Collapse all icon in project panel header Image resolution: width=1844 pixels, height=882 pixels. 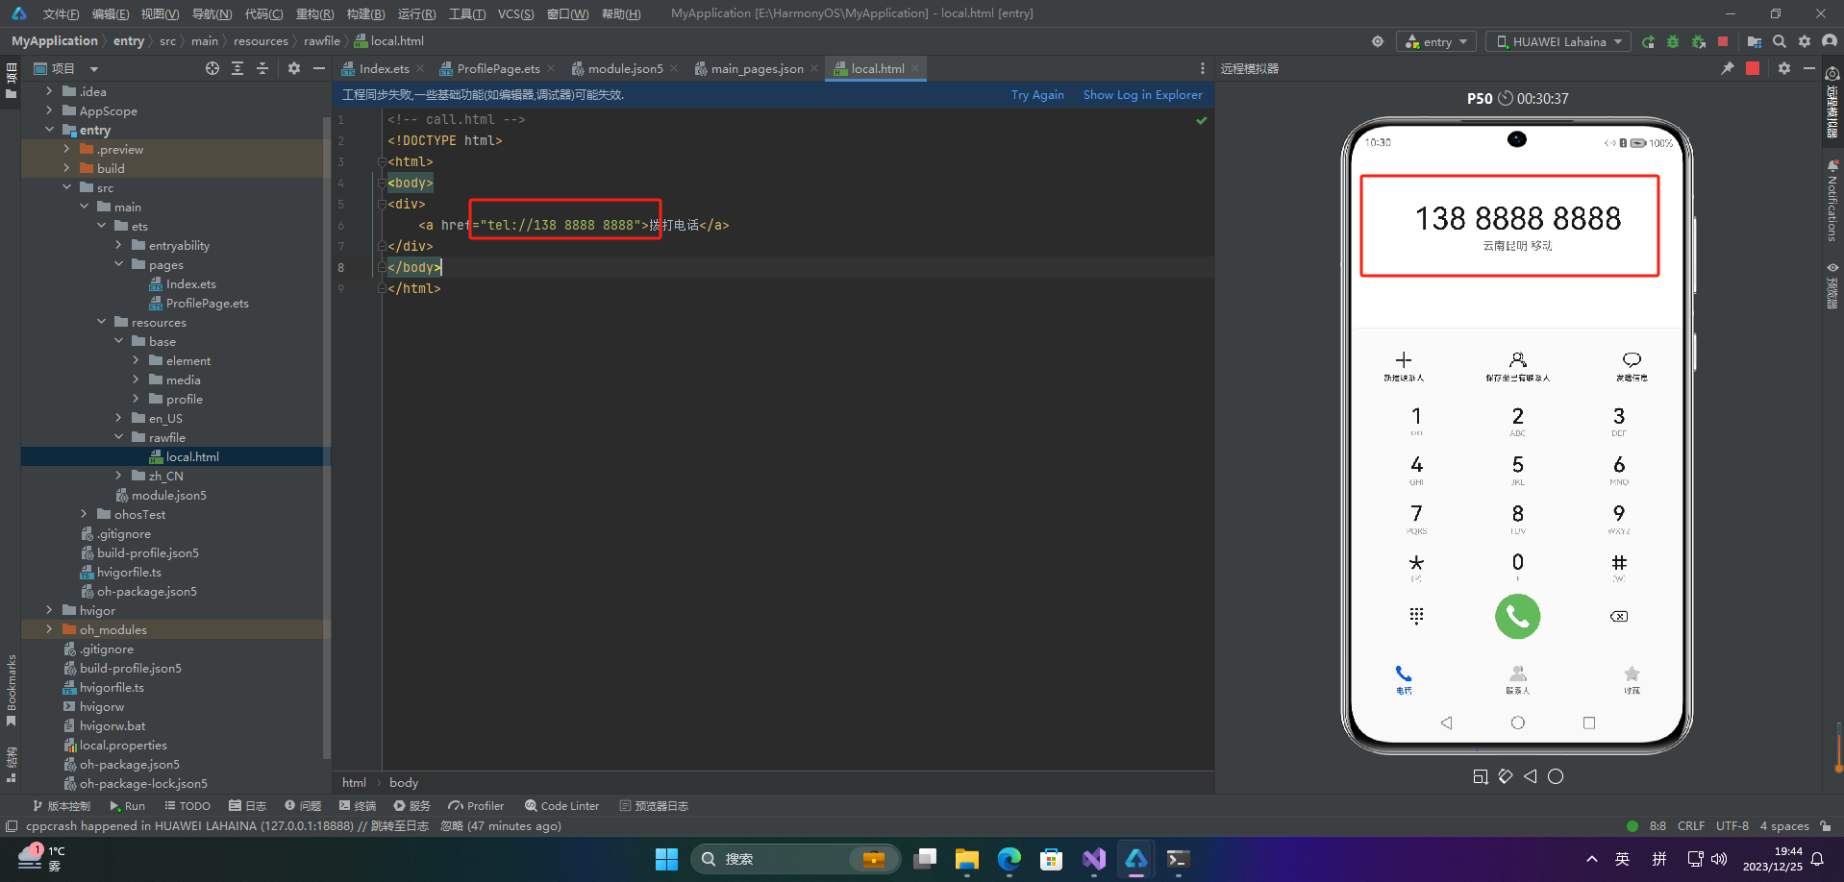(262, 68)
